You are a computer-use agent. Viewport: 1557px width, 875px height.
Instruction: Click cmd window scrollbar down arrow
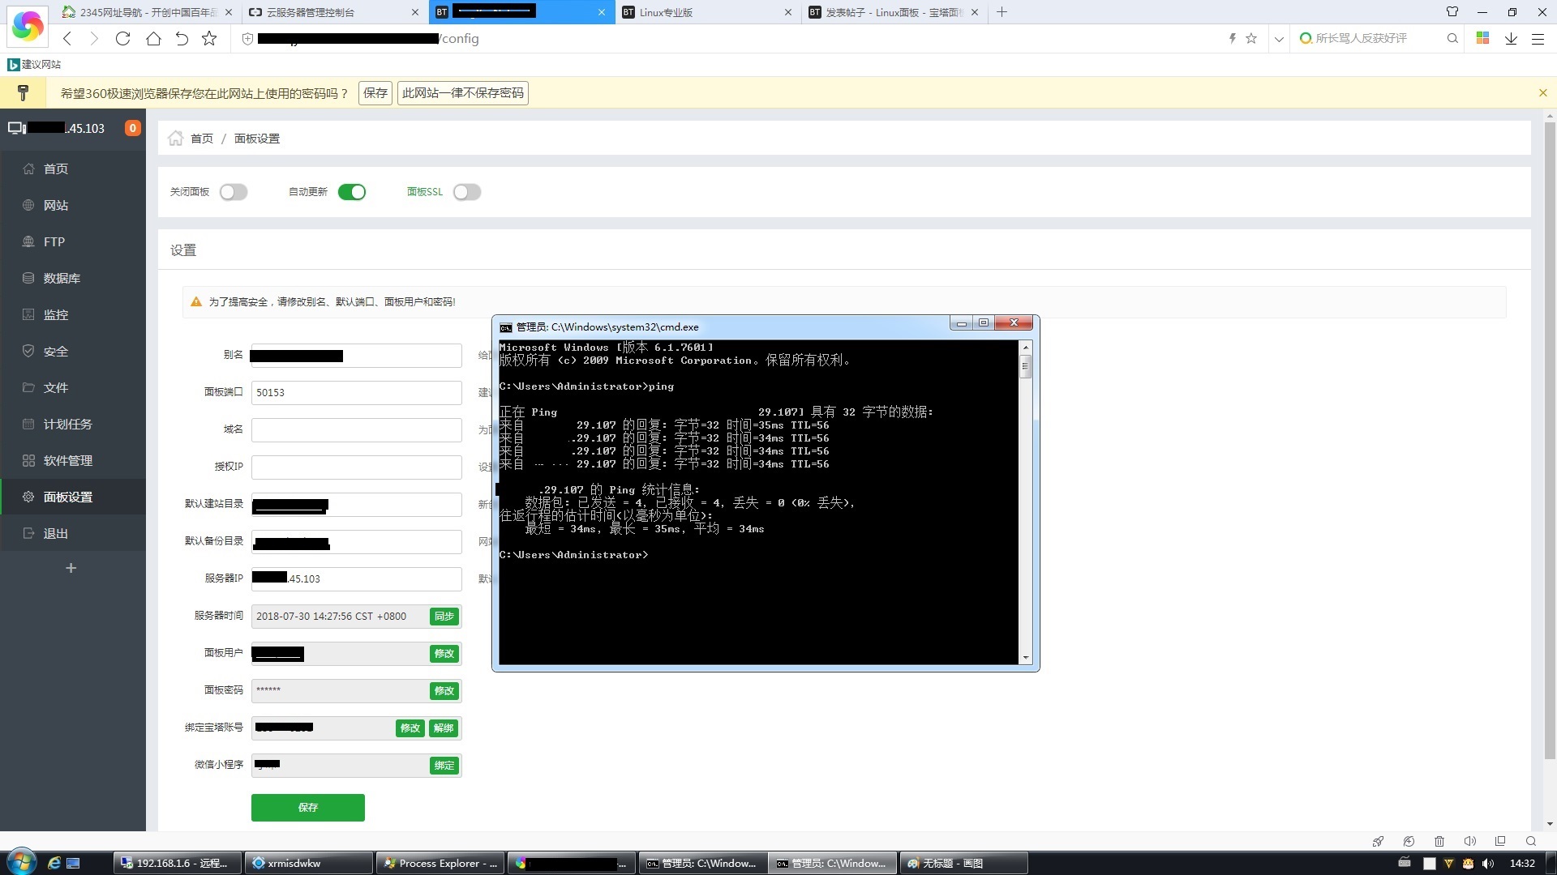point(1026,657)
